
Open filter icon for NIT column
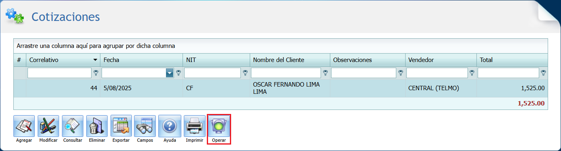point(245,73)
